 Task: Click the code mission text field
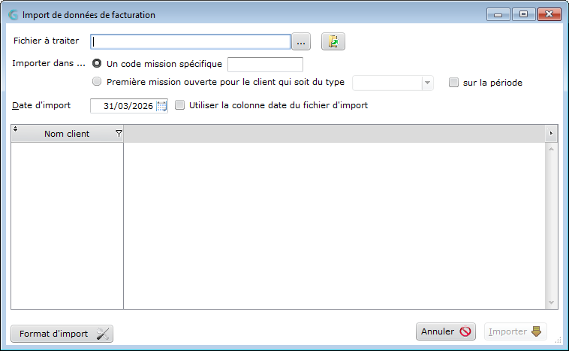pos(265,65)
